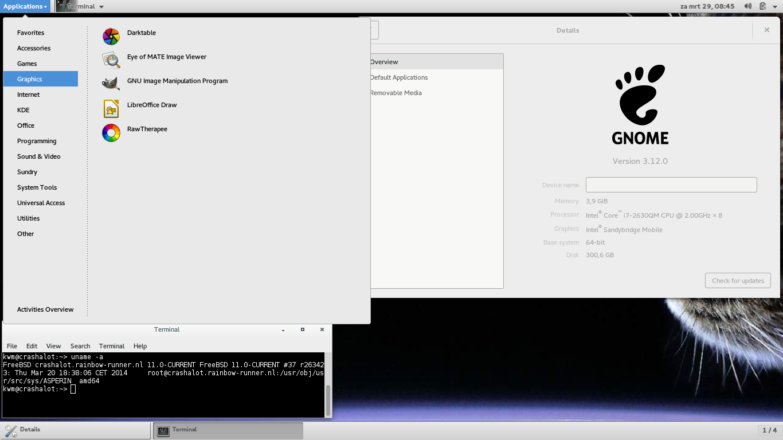783x440 pixels.
Task: Click the Details taskbar wrench icon
Action: [x=10, y=430]
